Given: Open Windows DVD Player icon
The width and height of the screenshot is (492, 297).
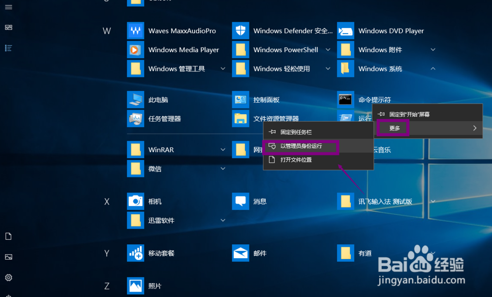Looking at the screenshot, I should (345, 31).
